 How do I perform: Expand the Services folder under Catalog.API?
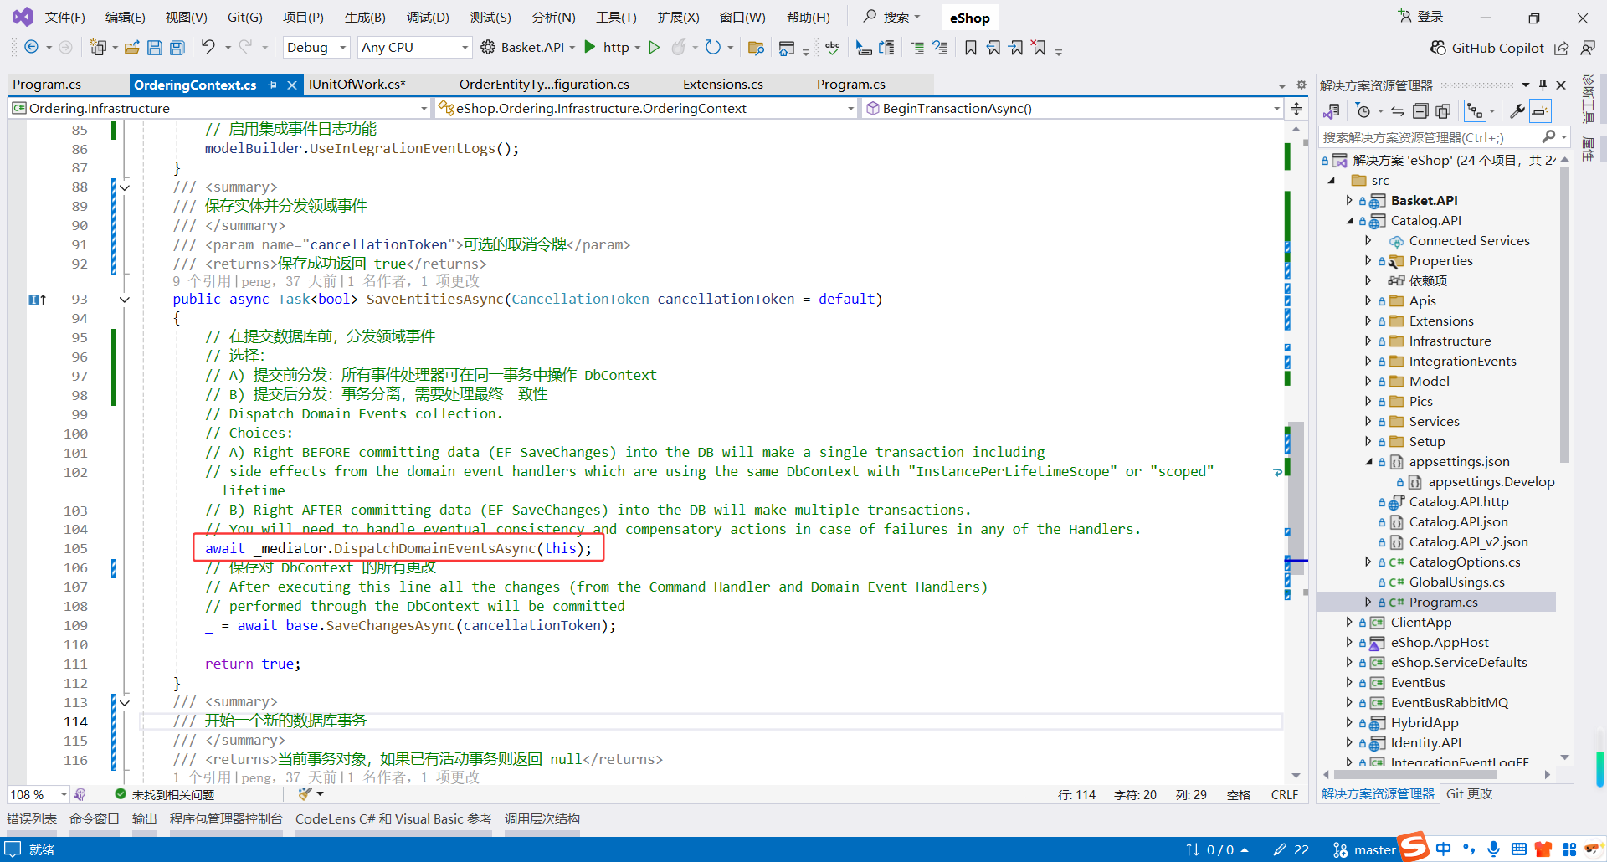click(x=1368, y=421)
